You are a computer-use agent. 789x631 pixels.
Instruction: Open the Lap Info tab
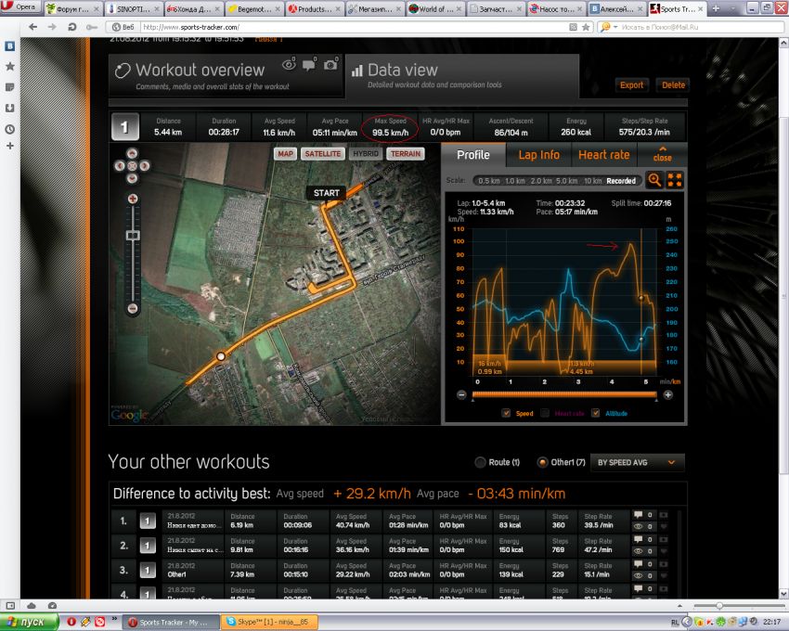(539, 155)
